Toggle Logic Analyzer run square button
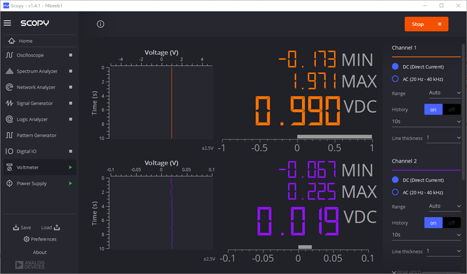 click(x=71, y=119)
